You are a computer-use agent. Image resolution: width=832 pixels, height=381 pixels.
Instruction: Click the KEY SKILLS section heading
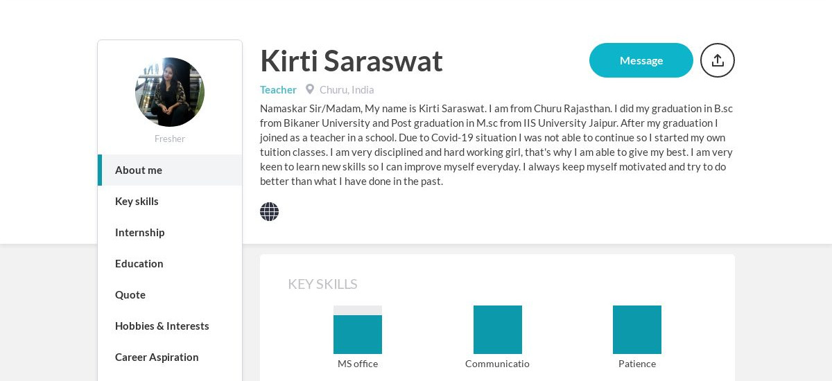tap(322, 284)
